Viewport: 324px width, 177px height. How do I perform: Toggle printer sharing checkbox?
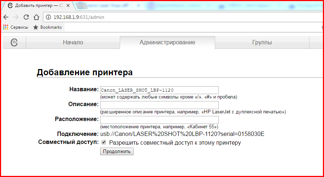click(104, 143)
